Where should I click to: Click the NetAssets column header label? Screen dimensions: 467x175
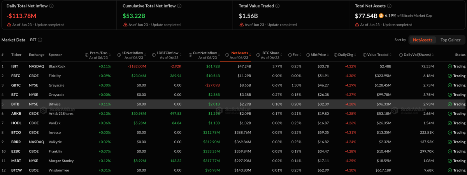(239, 53)
